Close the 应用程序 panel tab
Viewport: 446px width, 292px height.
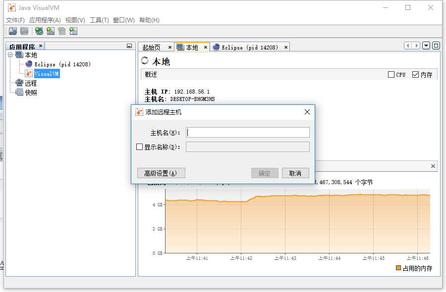pos(41,46)
